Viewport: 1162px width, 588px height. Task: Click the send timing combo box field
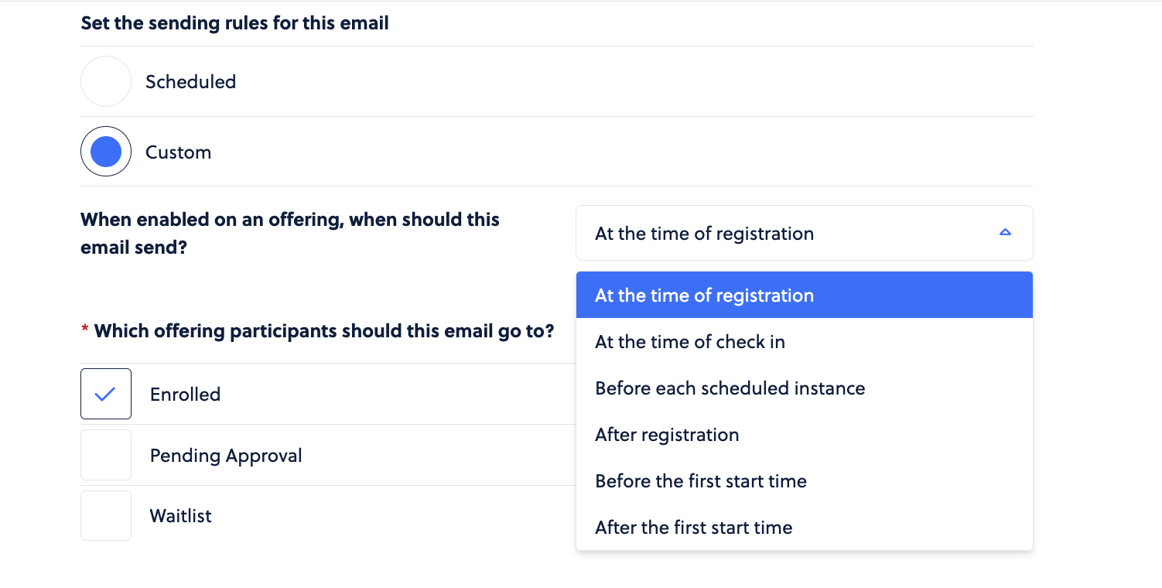point(805,233)
